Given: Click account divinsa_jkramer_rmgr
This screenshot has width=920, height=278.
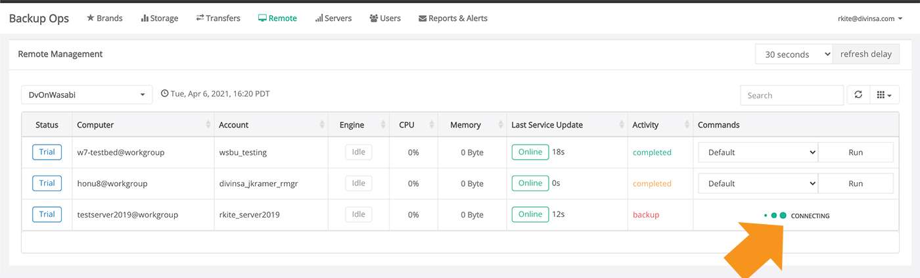Looking at the screenshot, I should tap(258, 183).
